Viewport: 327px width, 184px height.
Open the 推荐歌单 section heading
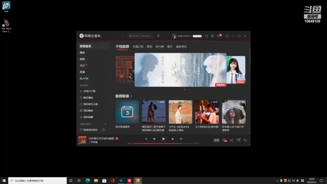click(x=124, y=96)
